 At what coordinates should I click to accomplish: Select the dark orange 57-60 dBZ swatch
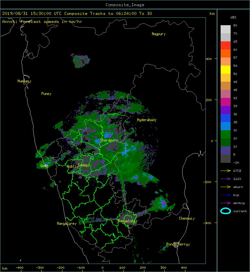tap(225, 53)
